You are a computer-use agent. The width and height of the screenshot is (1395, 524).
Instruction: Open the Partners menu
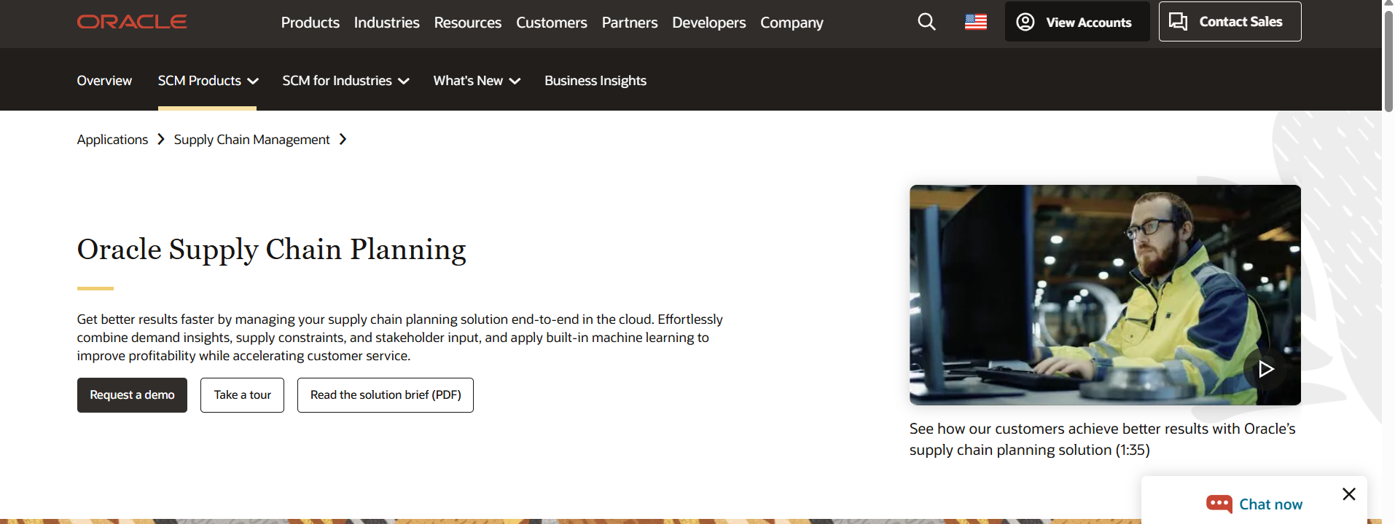tap(630, 23)
